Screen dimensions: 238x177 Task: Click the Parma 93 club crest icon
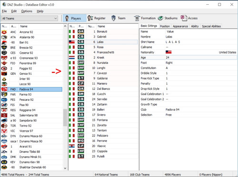click(x=4, y=95)
